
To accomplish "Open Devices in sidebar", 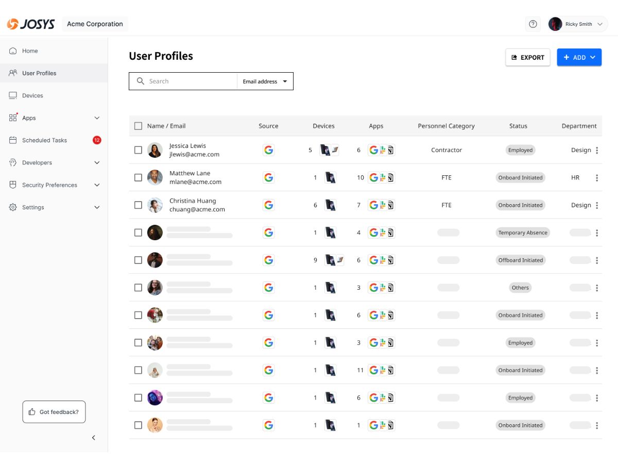I will point(54,95).
